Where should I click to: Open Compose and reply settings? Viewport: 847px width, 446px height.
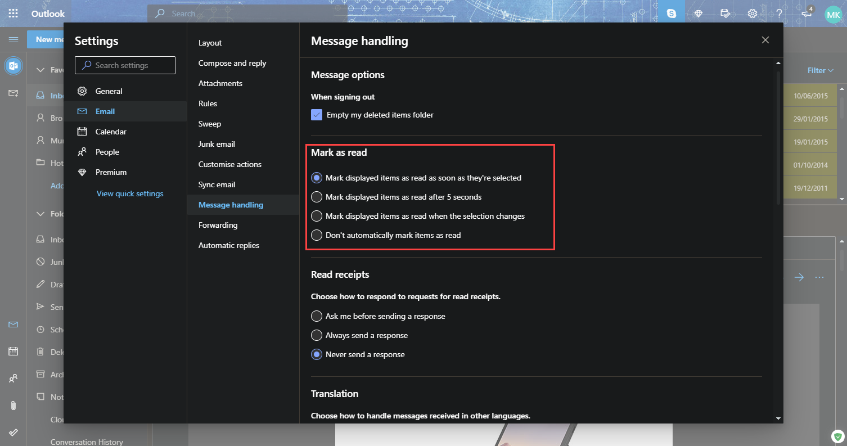243,63
